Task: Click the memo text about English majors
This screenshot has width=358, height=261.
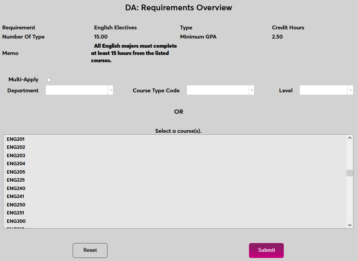Action: click(134, 53)
